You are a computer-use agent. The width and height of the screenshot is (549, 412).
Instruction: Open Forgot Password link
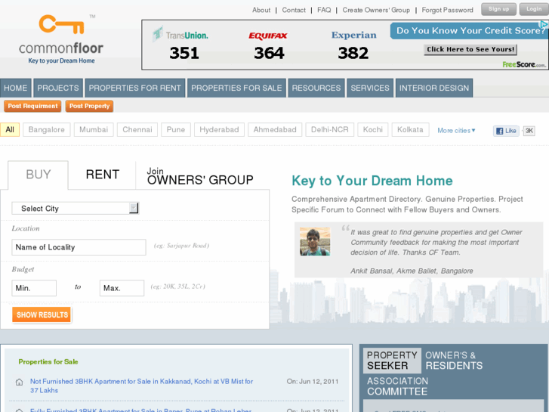point(447,10)
